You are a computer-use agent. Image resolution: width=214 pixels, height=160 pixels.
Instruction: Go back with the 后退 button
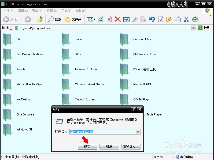(x=10, y=19)
